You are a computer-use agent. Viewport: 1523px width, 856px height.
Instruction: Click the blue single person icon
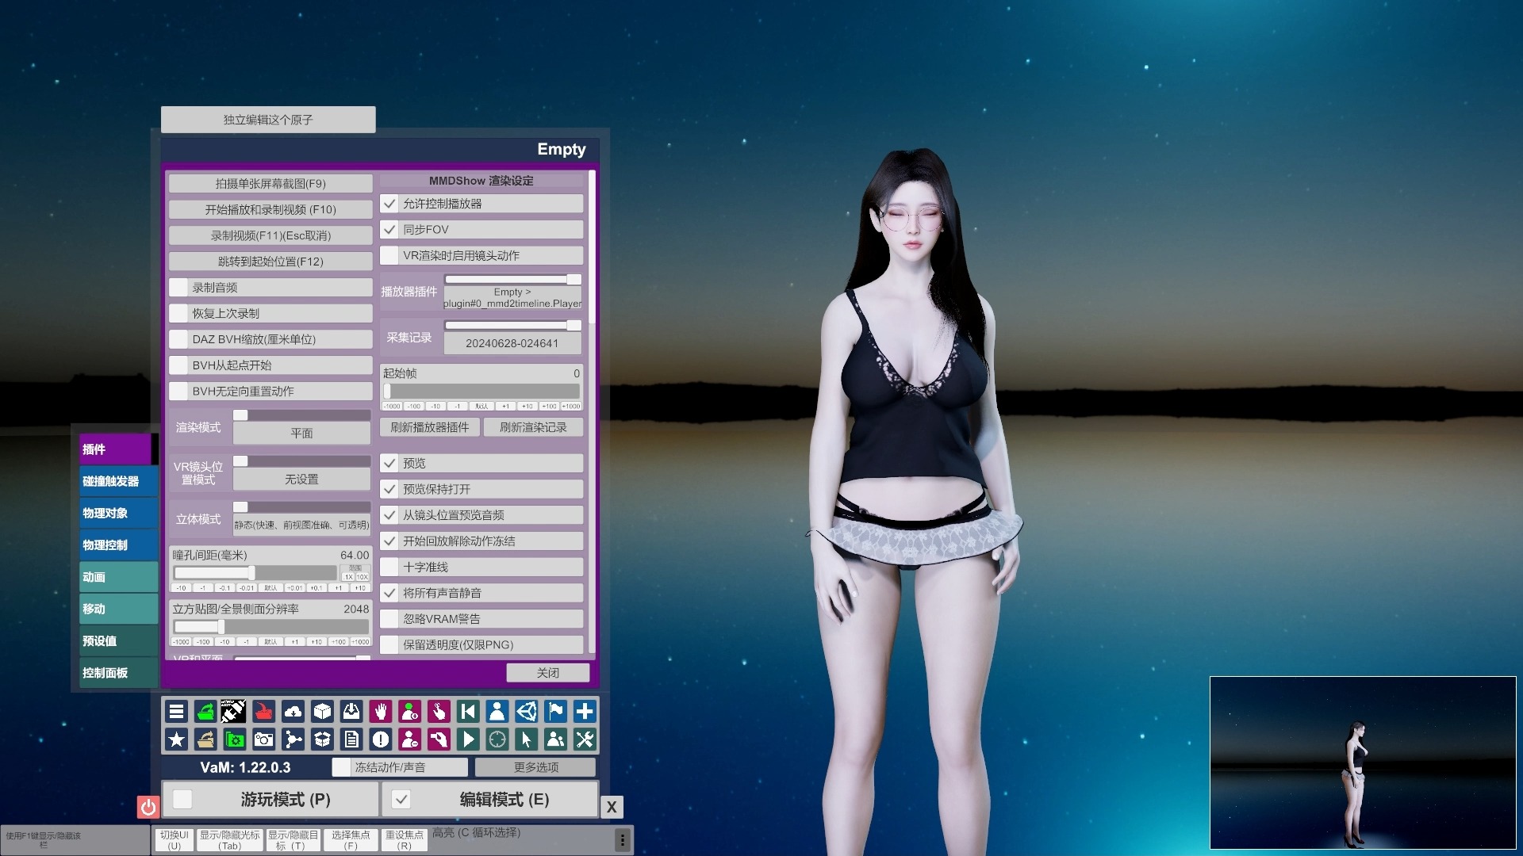(497, 712)
